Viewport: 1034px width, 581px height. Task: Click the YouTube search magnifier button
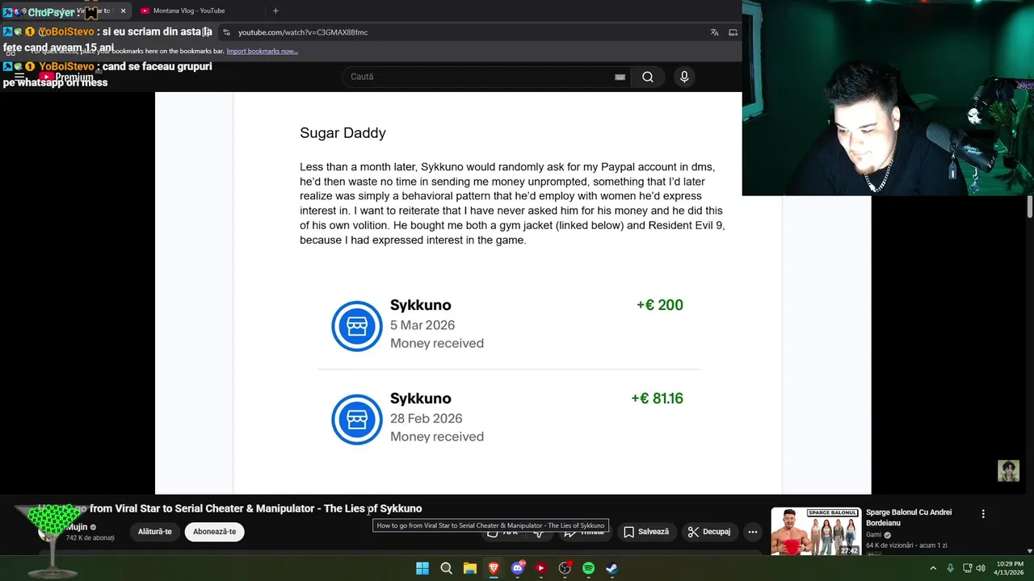click(648, 77)
